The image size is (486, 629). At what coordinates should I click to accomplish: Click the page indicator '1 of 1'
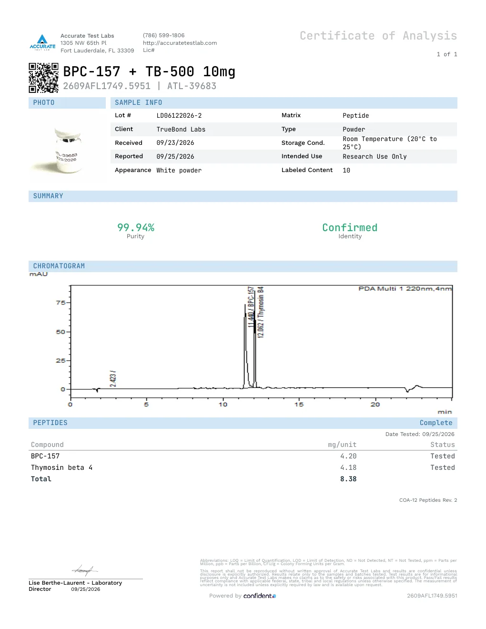[x=447, y=54]
